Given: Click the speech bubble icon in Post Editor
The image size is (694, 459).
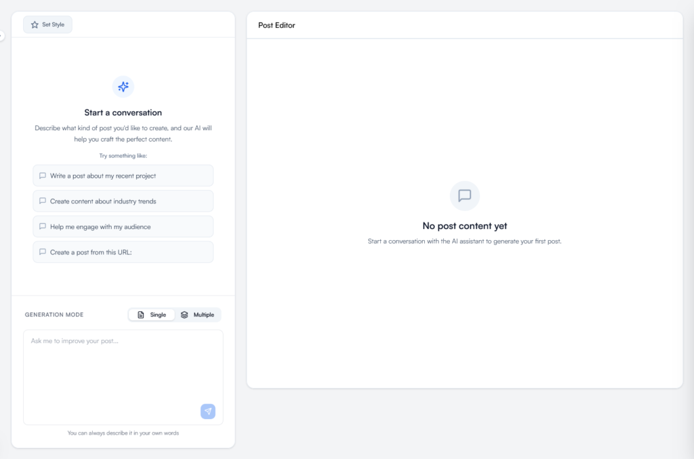Looking at the screenshot, I should (464, 196).
